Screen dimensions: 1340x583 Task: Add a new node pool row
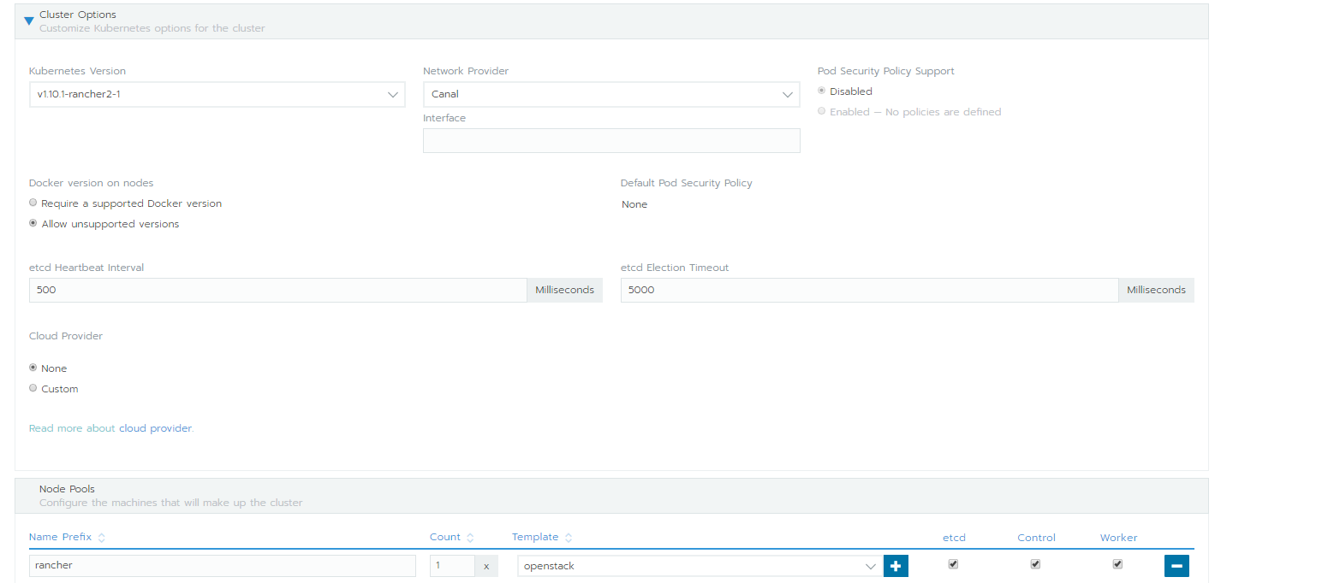click(x=896, y=565)
